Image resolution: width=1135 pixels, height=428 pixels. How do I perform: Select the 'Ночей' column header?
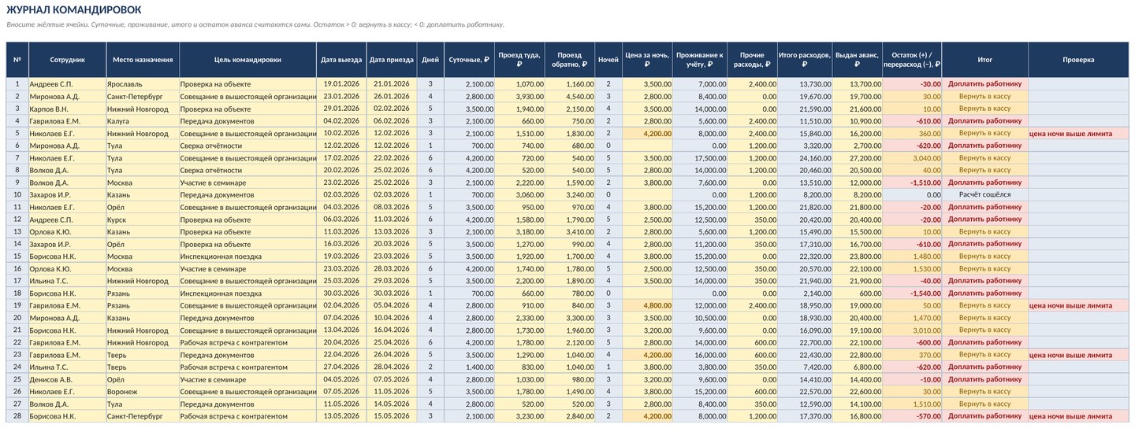tap(608, 60)
